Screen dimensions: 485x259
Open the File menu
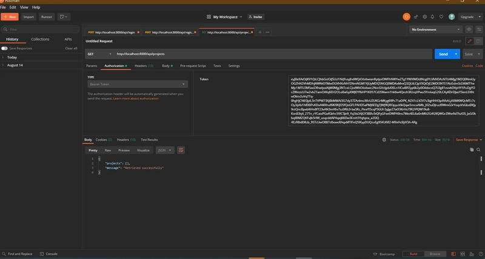(x=3, y=7)
